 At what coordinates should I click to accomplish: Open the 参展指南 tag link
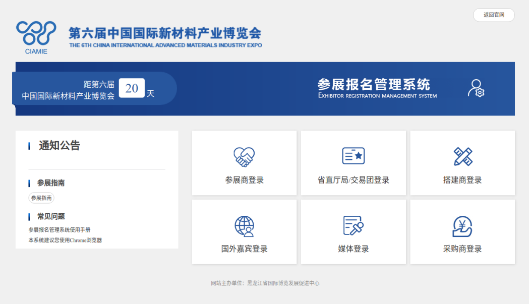[41, 198]
